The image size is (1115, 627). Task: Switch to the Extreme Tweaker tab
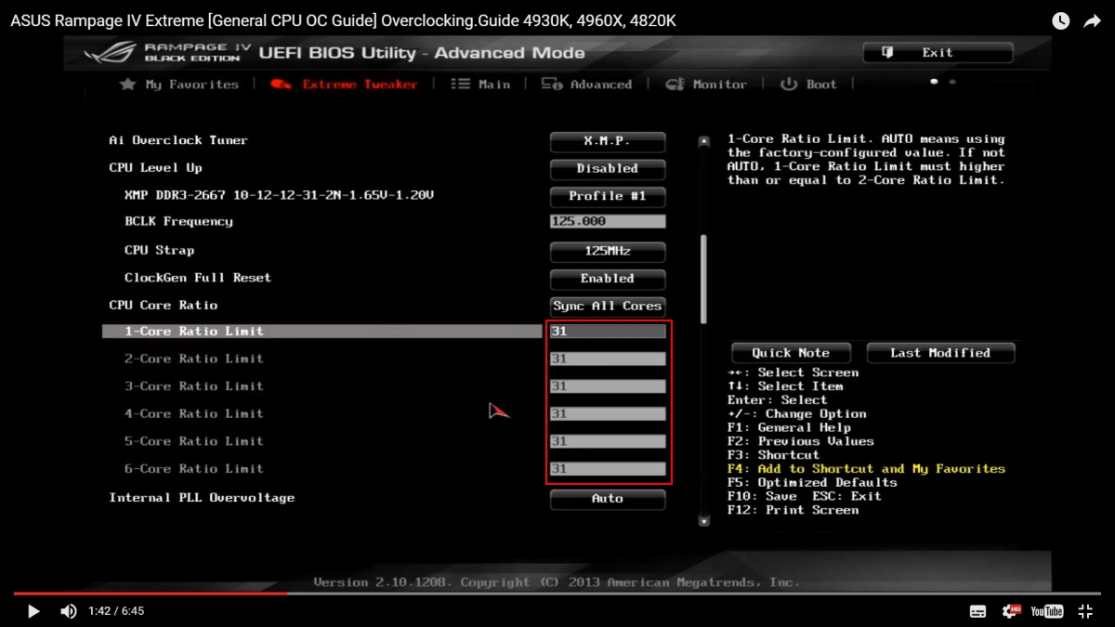pyautogui.click(x=345, y=84)
